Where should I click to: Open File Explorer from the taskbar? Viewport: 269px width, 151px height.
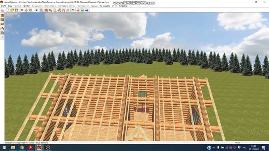tap(13, 147)
